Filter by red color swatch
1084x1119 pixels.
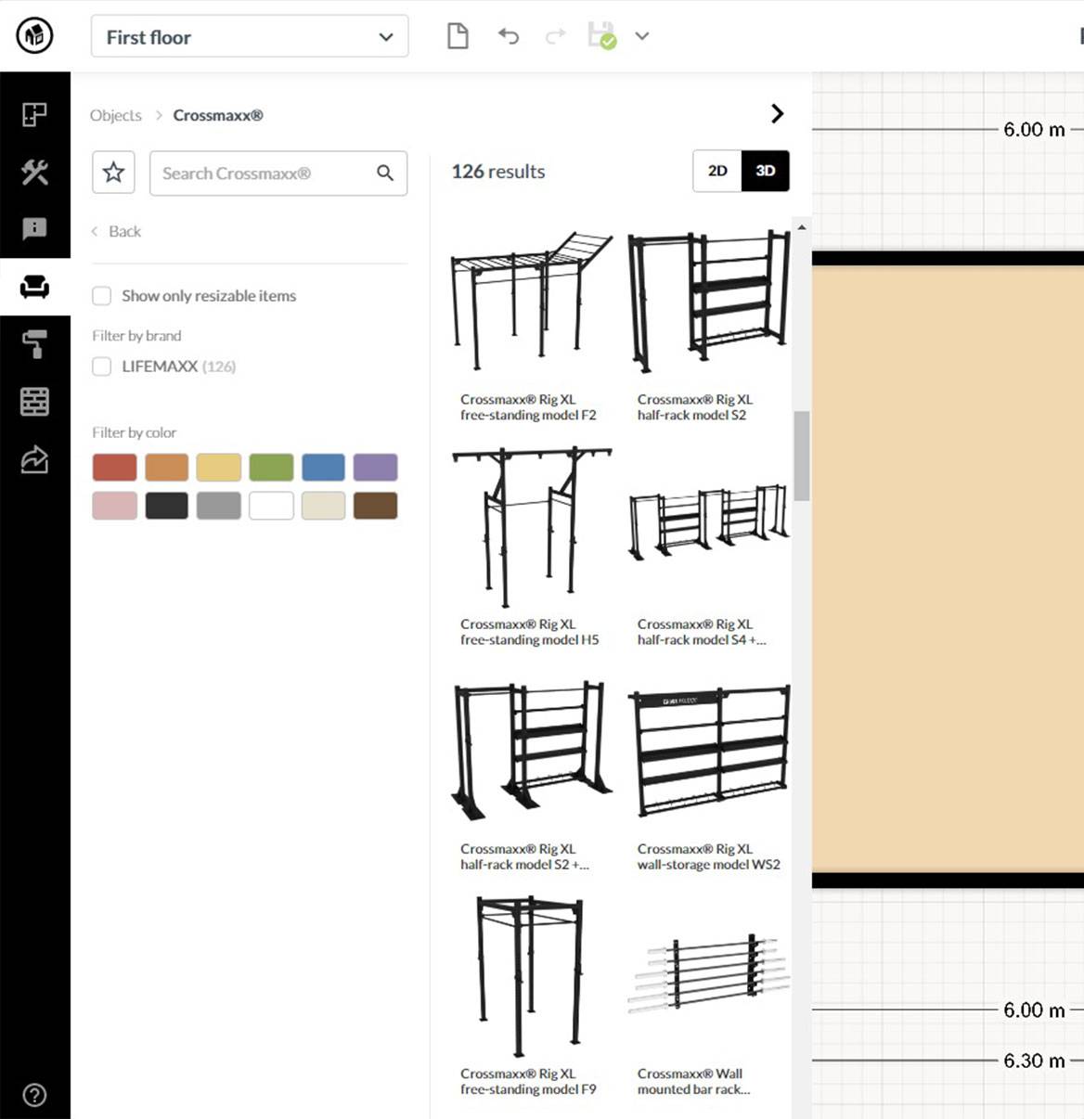(115, 468)
